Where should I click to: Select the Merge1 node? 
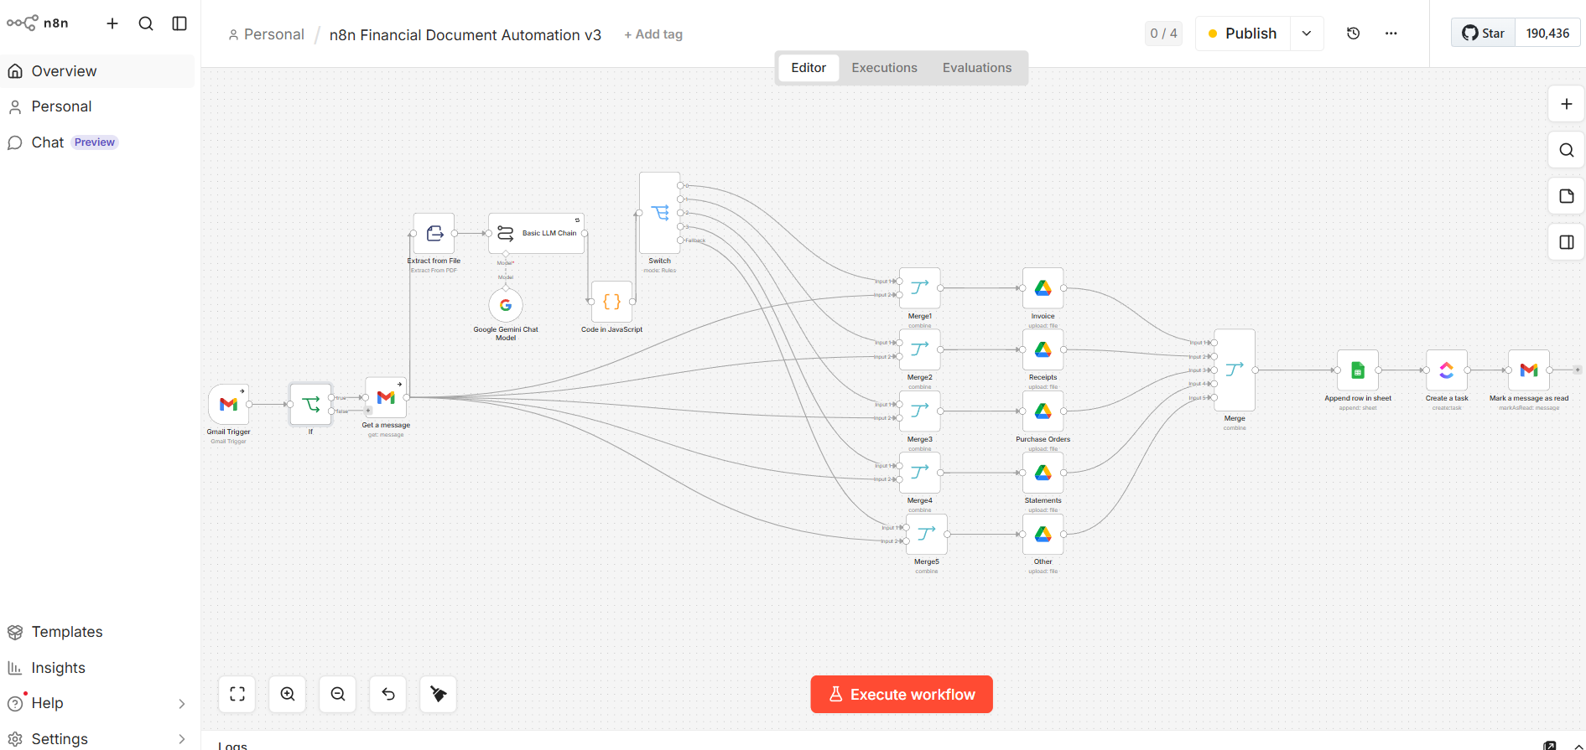coord(920,288)
